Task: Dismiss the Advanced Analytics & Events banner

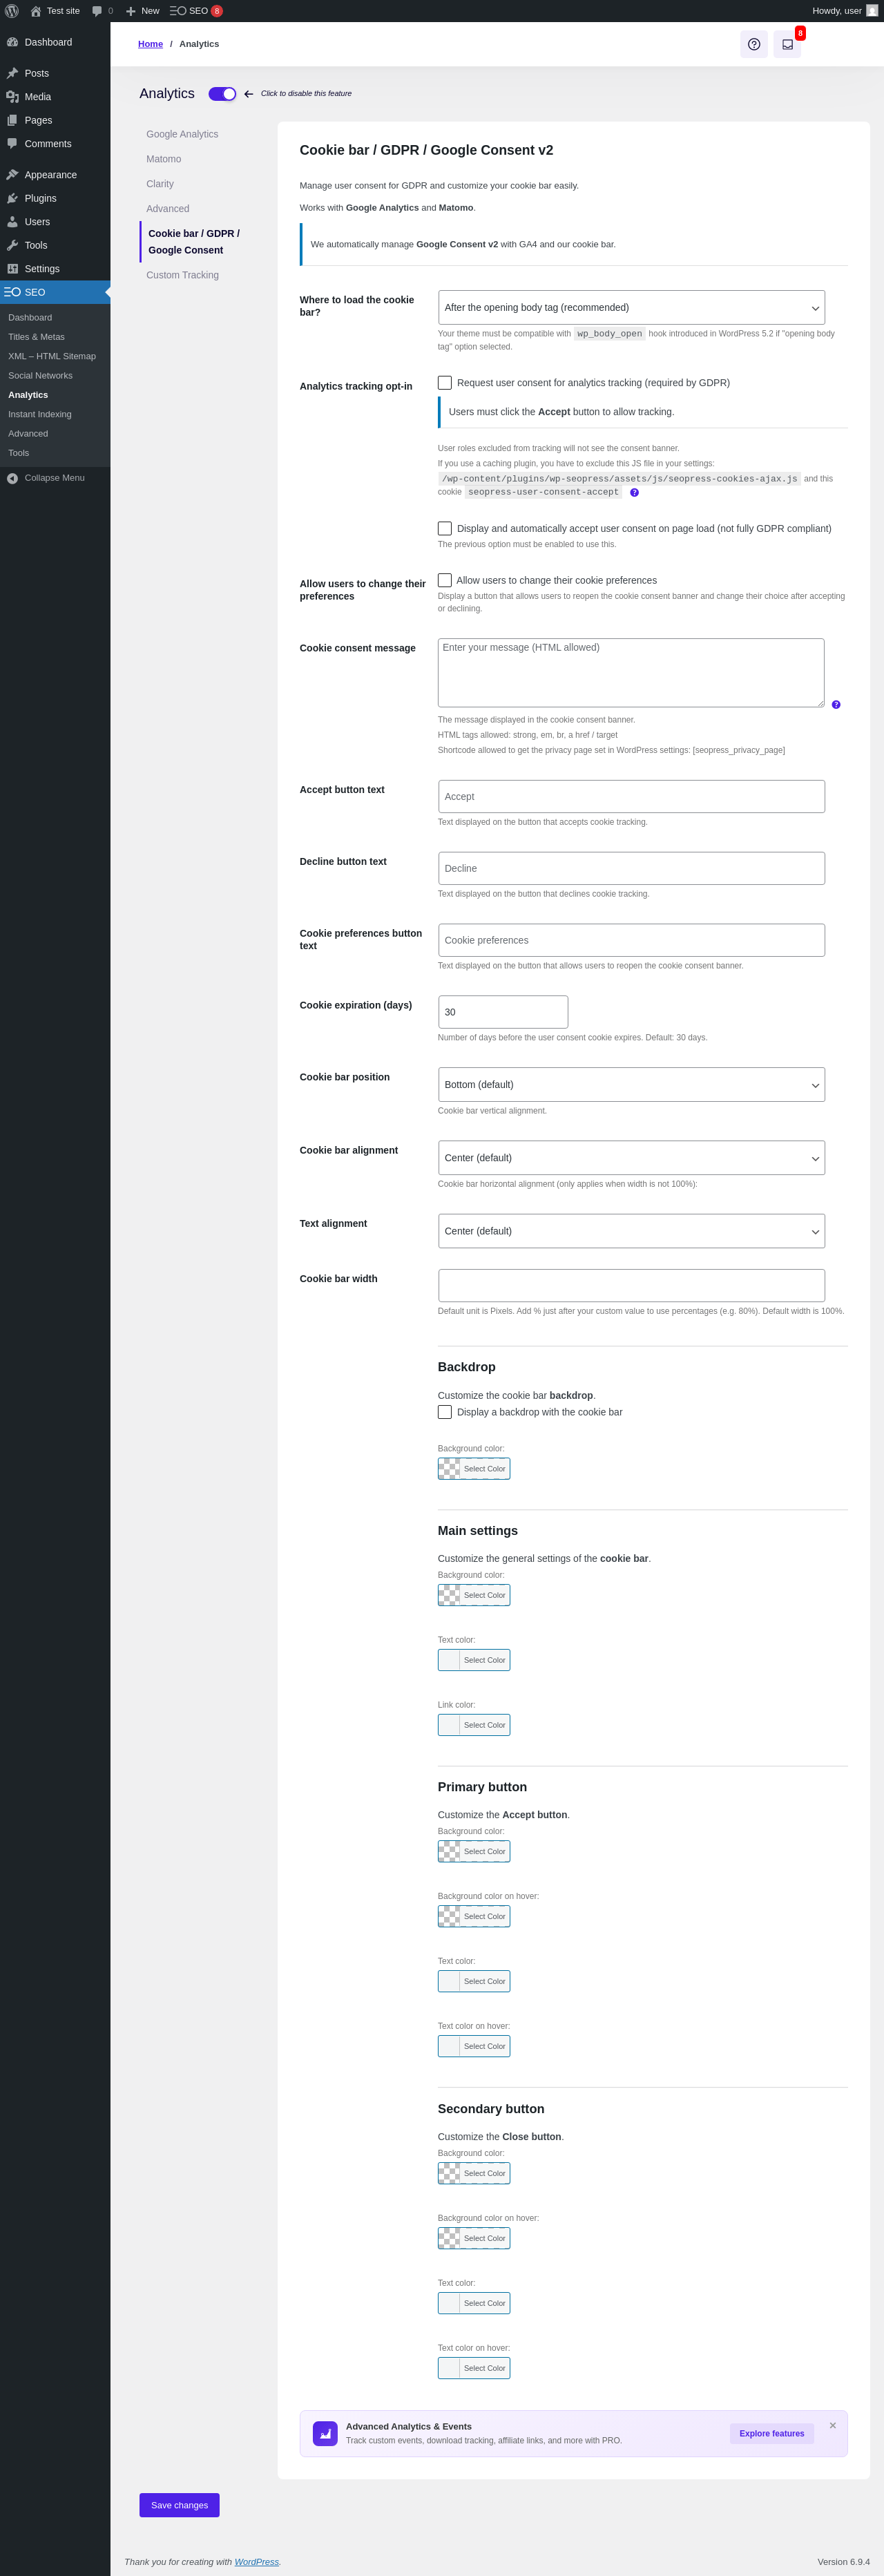Action: (x=832, y=2425)
